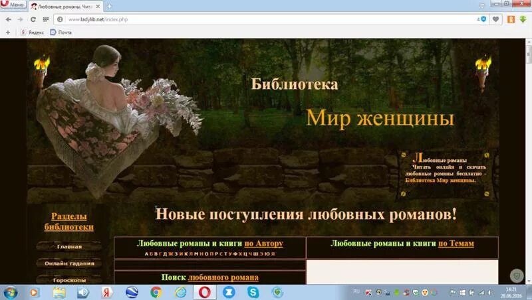Go back to the previous page

(x=9, y=20)
